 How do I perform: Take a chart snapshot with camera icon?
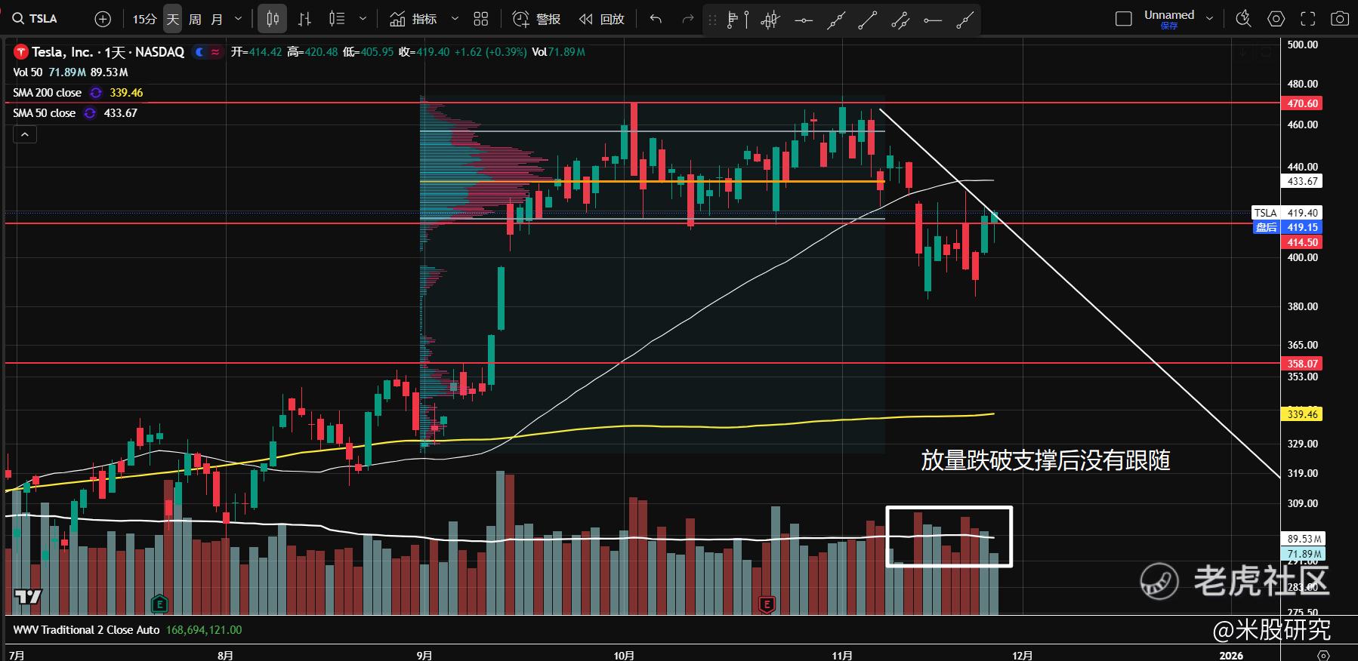point(1340,19)
